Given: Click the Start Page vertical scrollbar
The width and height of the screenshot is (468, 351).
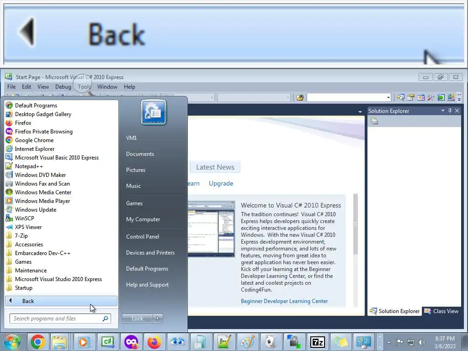Looking at the screenshot, I should [x=356, y=224].
